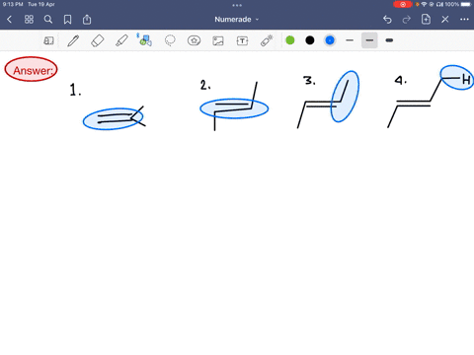
Task: Undo the last stroke
Action: point(387,20)
